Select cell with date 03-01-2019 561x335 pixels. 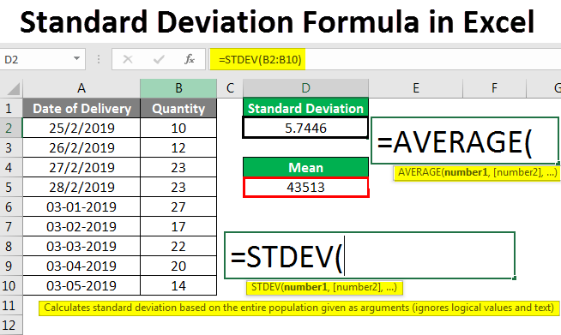[81, 206]
